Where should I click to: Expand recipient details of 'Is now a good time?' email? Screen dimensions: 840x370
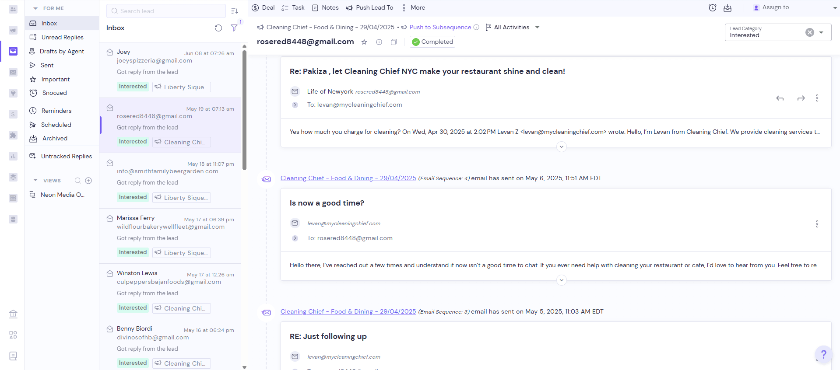295,238
